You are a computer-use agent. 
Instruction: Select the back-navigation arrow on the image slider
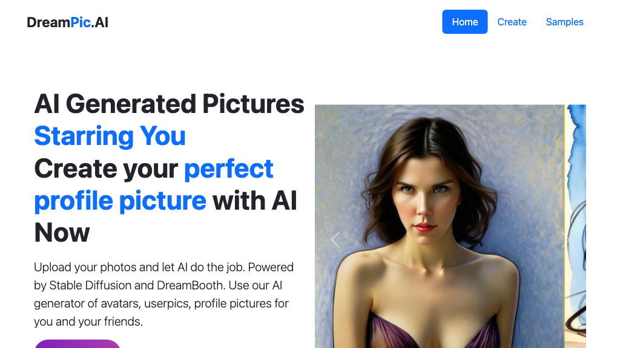tap(335, 240)
